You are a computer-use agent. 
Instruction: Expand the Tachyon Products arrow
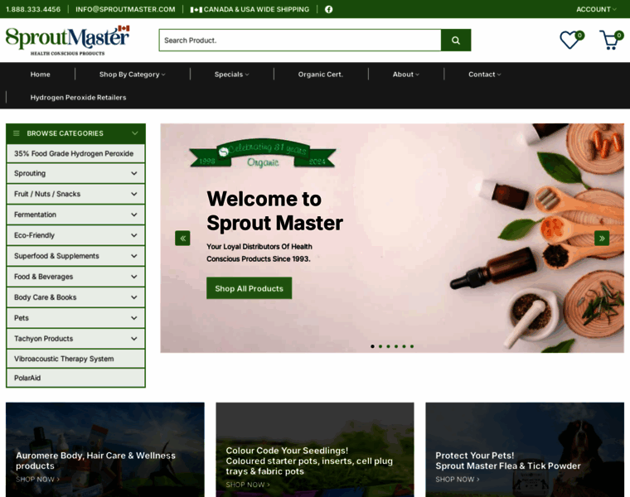[134, 339]
